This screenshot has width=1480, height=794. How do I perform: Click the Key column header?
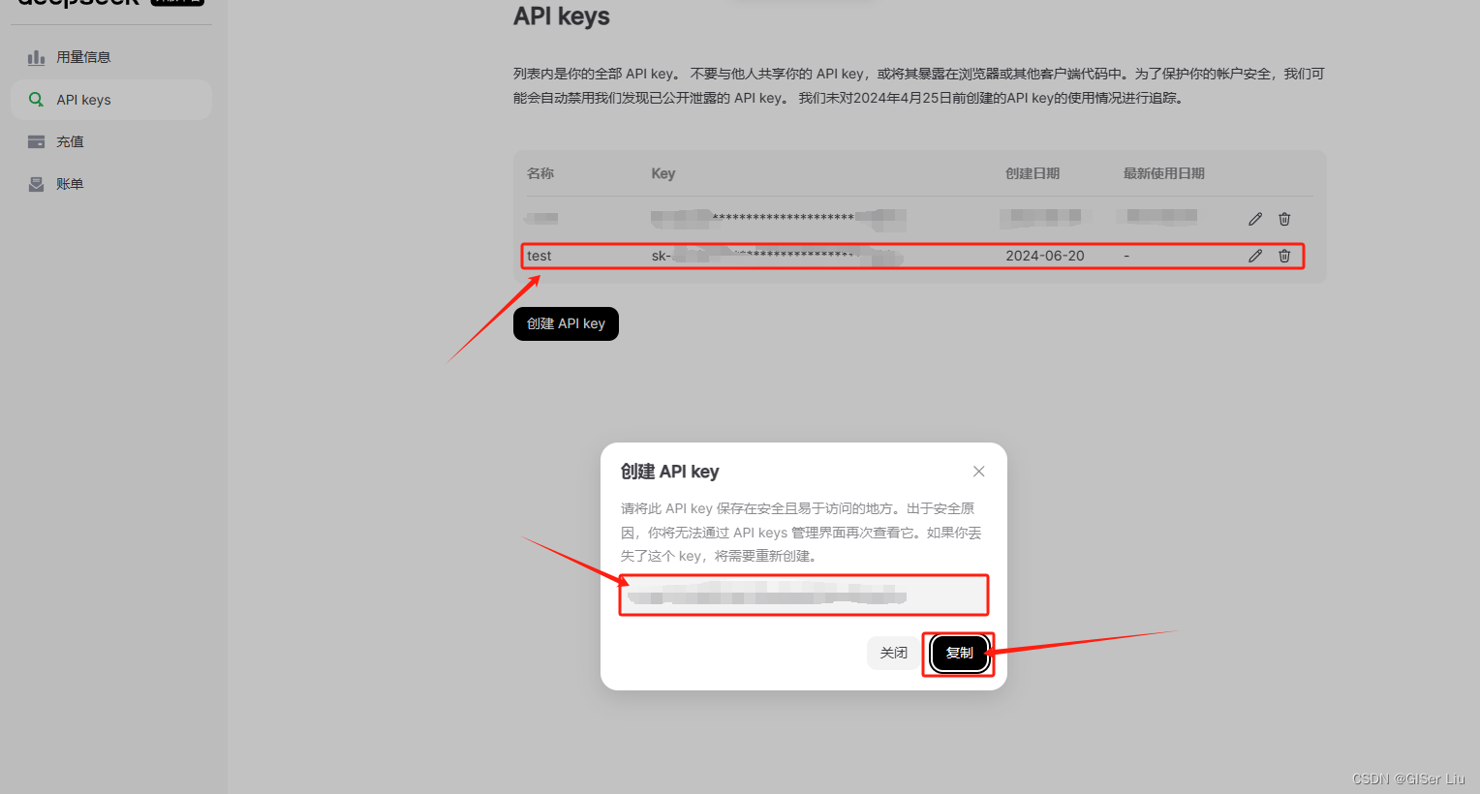pyautogui.click(x=663, y=173)
